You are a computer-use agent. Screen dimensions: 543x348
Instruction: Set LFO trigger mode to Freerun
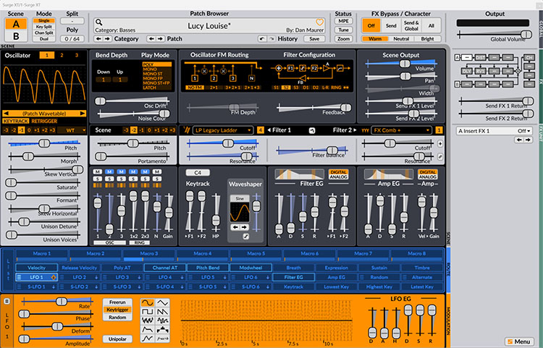pos(117,302)
